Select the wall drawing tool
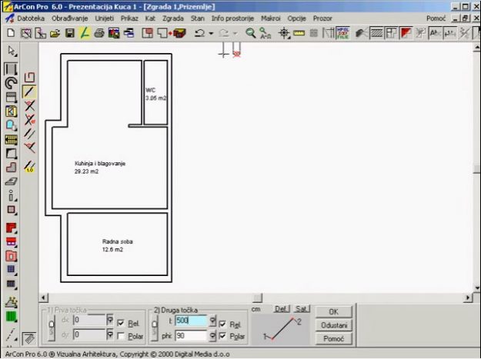Image resolution: width=481 pixels, height=359 pixels. [x=11, y=68]
